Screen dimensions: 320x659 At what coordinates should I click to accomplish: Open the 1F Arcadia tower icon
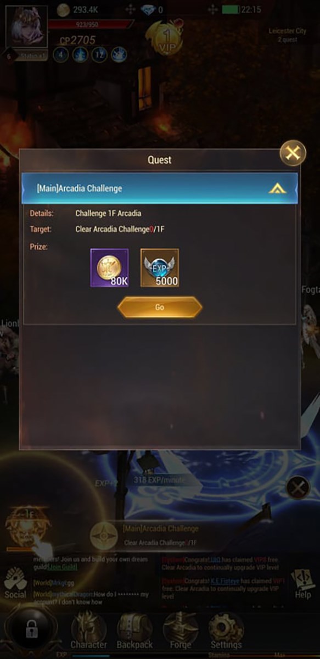tap(28, 527)
